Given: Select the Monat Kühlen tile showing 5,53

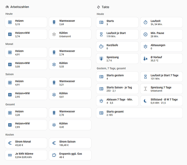Looking at the screenshot, I should point(70,64).
